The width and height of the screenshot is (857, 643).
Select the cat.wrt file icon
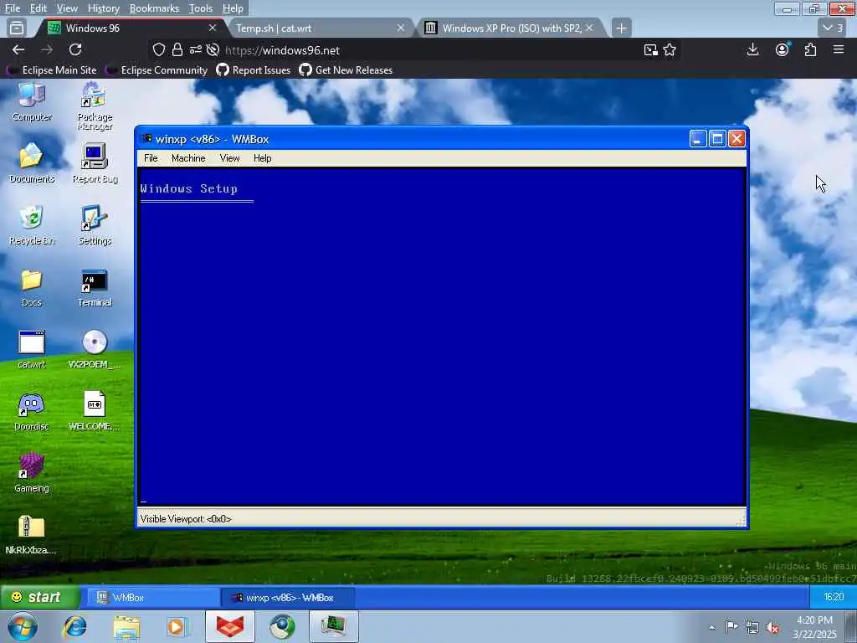pyautogui.click(x=32, y=349)
